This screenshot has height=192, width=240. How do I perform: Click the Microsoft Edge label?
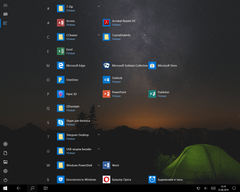pyautogui.click(x=75, y=65)
